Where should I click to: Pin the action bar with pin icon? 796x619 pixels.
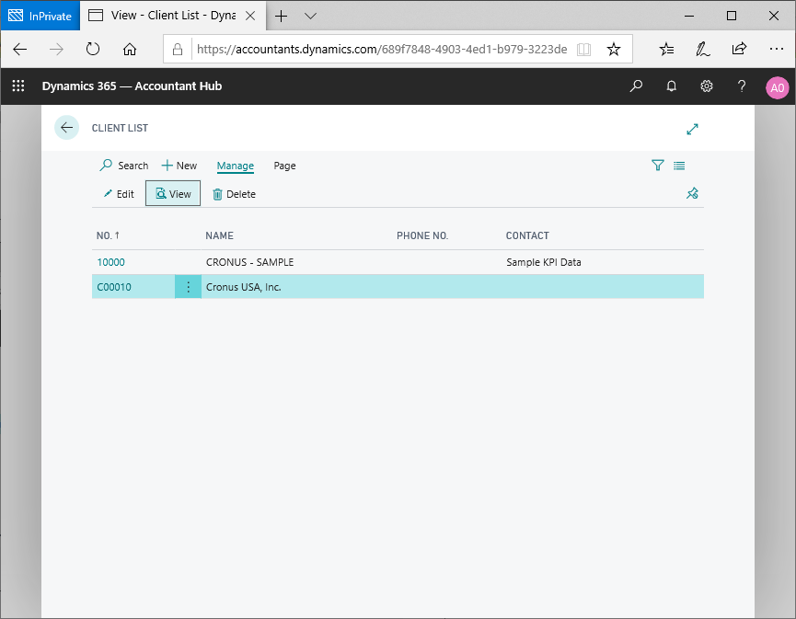click(x=693, y=193)
